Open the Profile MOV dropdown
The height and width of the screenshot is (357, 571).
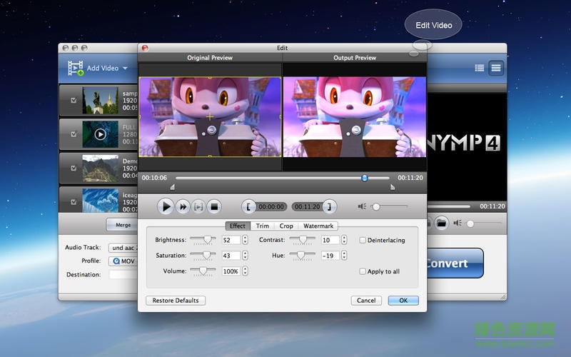pos(123,261)
